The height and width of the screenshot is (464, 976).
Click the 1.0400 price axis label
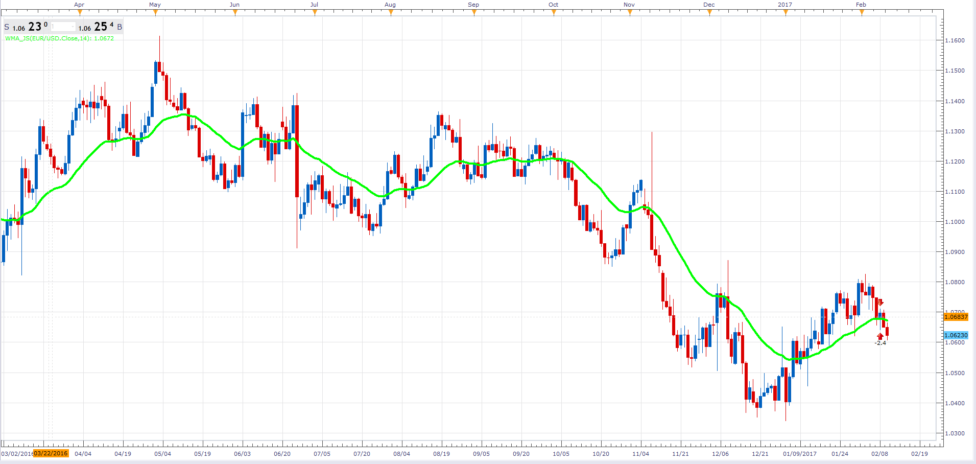(955, 403)
